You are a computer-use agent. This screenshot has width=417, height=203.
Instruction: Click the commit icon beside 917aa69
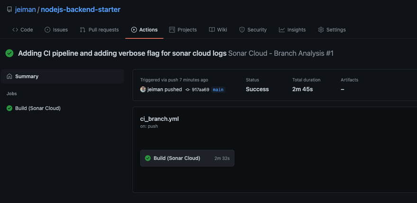[188, 89]
